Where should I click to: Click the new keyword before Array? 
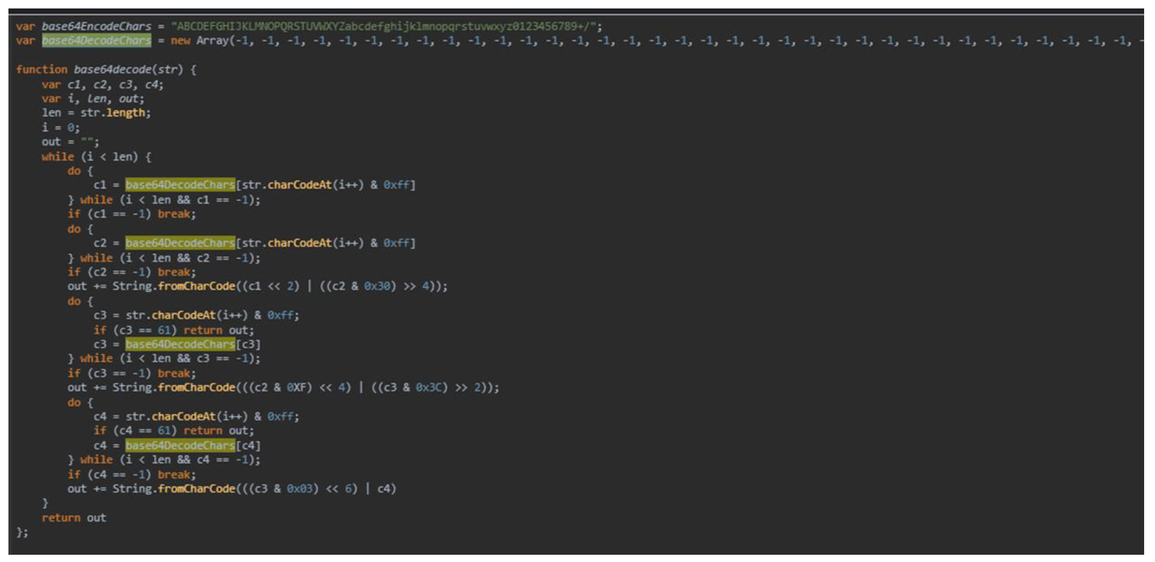click(180, 41)
